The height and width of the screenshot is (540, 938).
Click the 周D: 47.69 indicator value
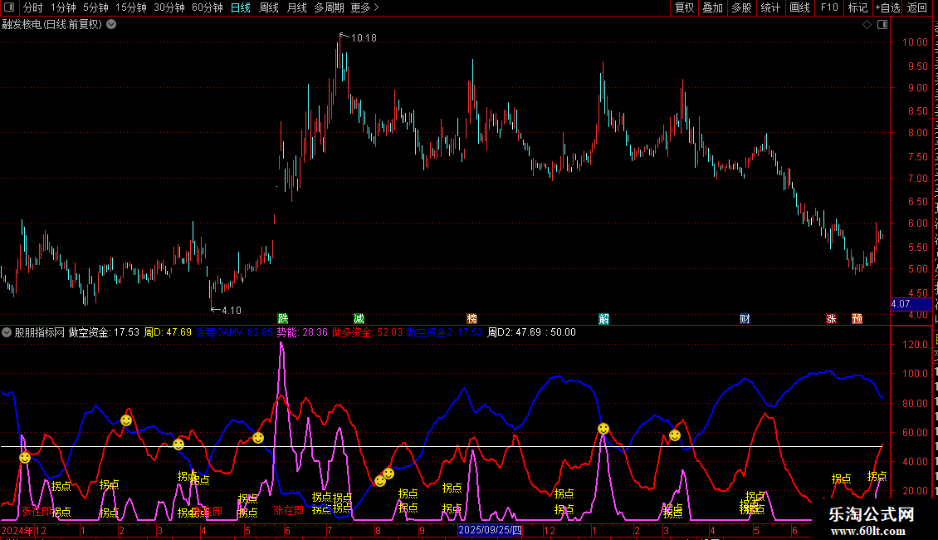pos(168,332)
